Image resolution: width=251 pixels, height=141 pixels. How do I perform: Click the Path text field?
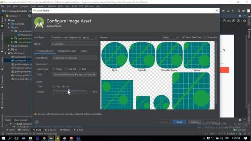[x=72, y=74]
